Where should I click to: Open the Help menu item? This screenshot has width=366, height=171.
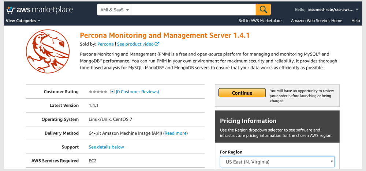pyautogui.click(x=355, y=21)
